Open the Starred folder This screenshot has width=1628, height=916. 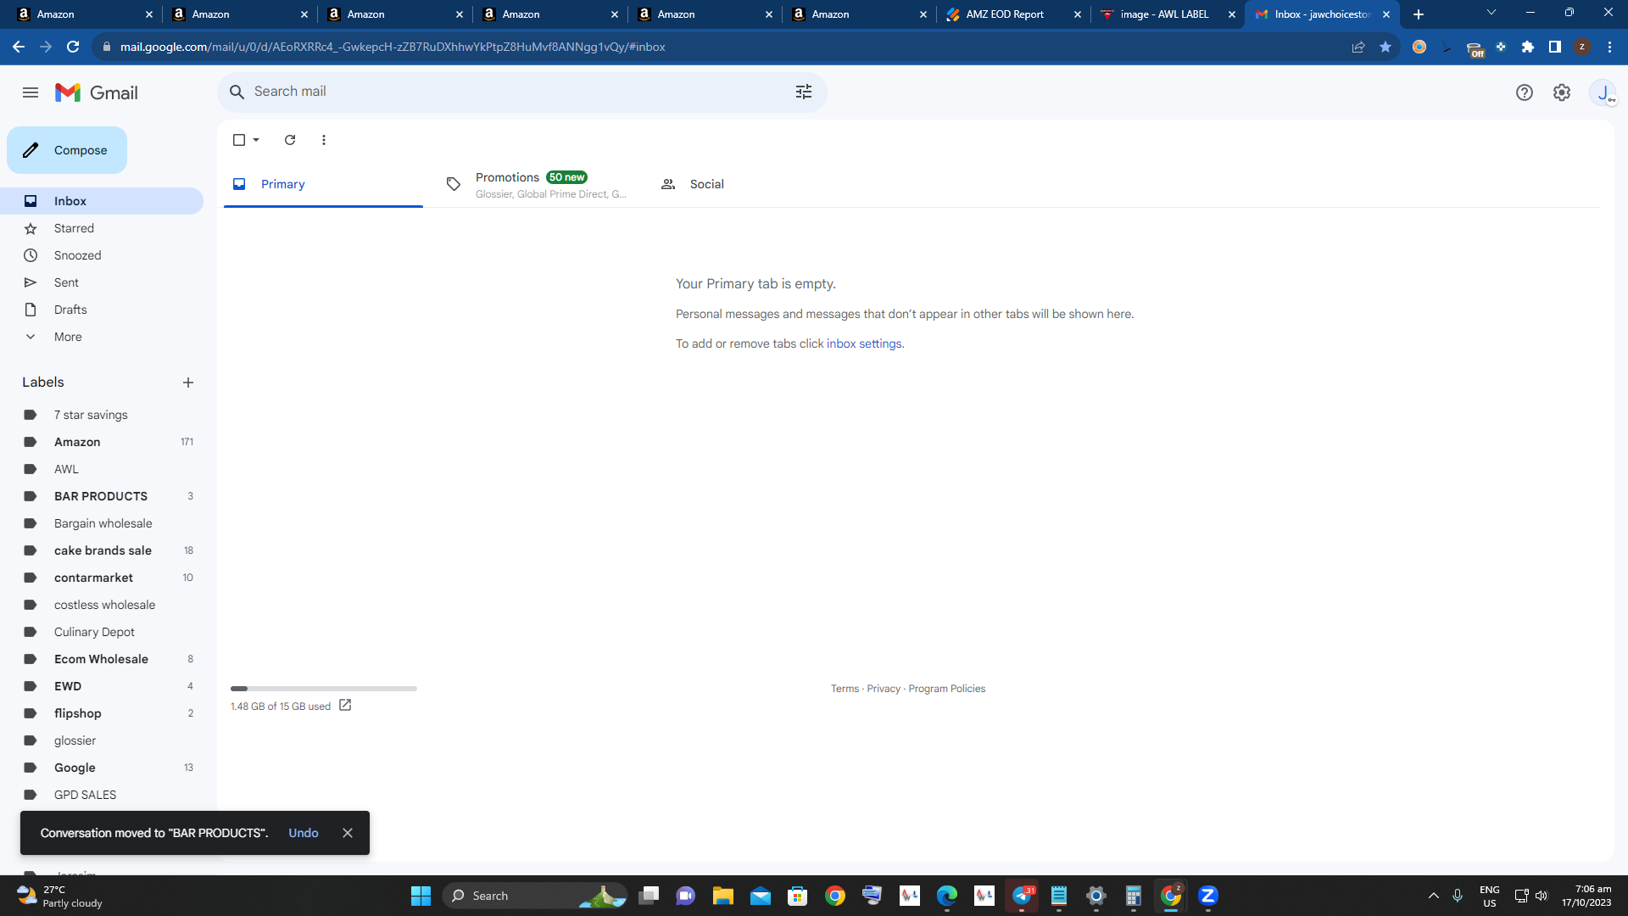(x=102, y=228)
